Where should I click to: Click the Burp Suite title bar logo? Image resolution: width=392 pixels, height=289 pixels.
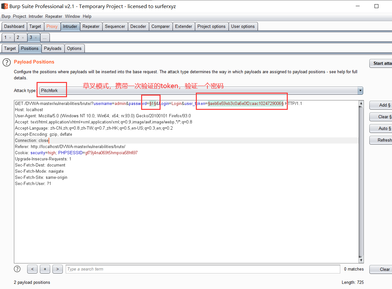click(x=5, y=6)
